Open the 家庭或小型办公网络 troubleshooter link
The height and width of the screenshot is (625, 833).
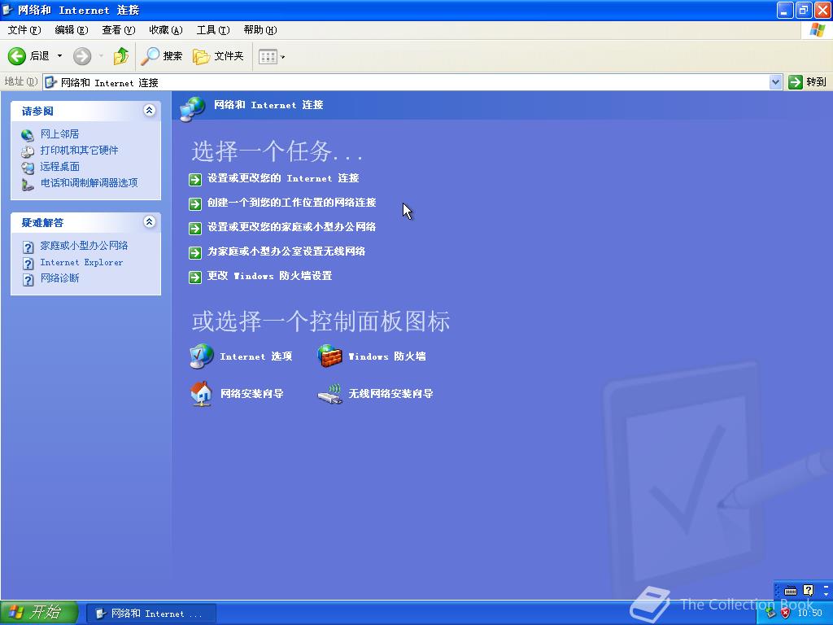(x=84, y=246)
